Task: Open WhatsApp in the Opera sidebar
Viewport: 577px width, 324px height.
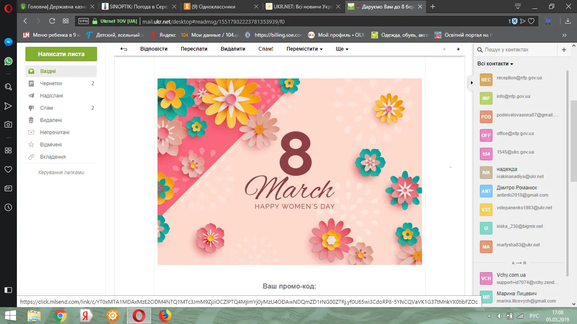Action: (x=8, y=61)
